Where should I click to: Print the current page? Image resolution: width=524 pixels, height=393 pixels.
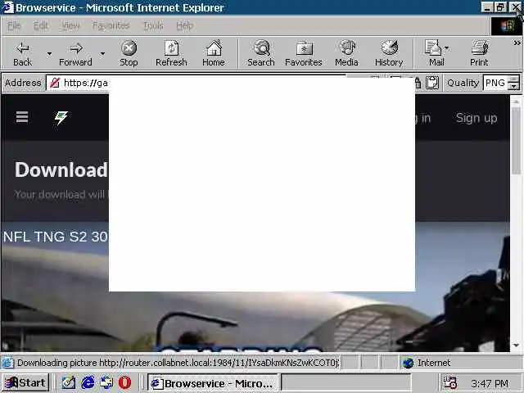[479, 53]
